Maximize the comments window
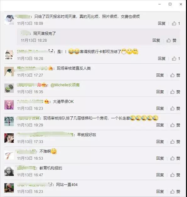Viewport: 187px width, 197px height. (x=170, y=4)
